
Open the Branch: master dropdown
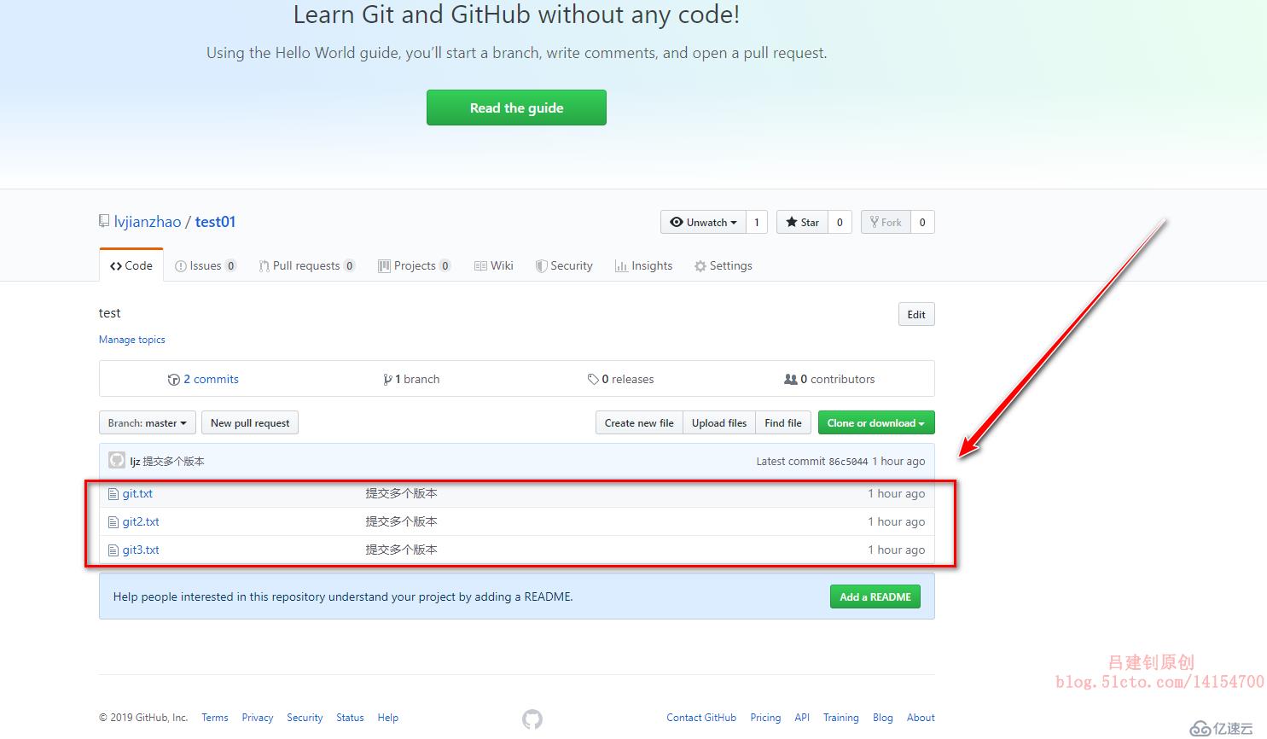tap(148, 422)
